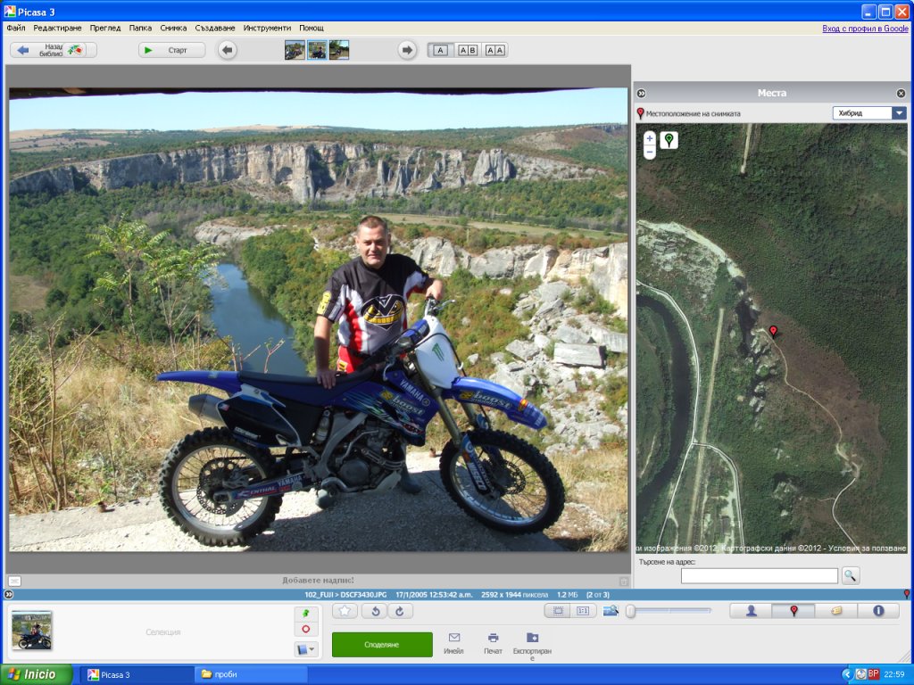Viewport: 914px width, 685px height.
Task: Click Google account sign-in link
Action: click(865, 28)
